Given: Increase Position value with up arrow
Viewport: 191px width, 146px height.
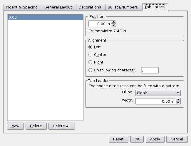Looking at the screenshot, I should click(114, 22).
